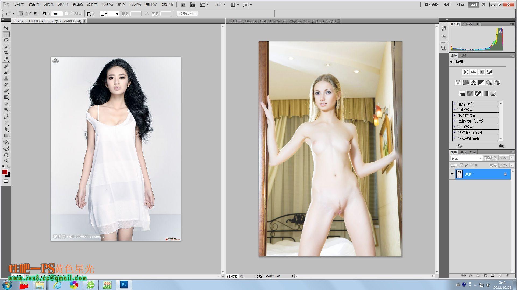The height and width of the screenshot is (290, 519).
Task: Select the Zoom tool in toolbox
Action: [x=6, y=161]
